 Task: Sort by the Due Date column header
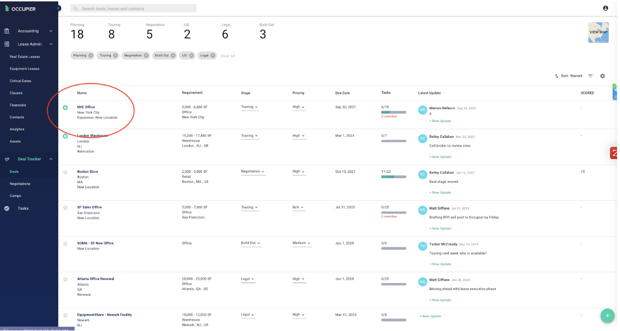[342, 93]
